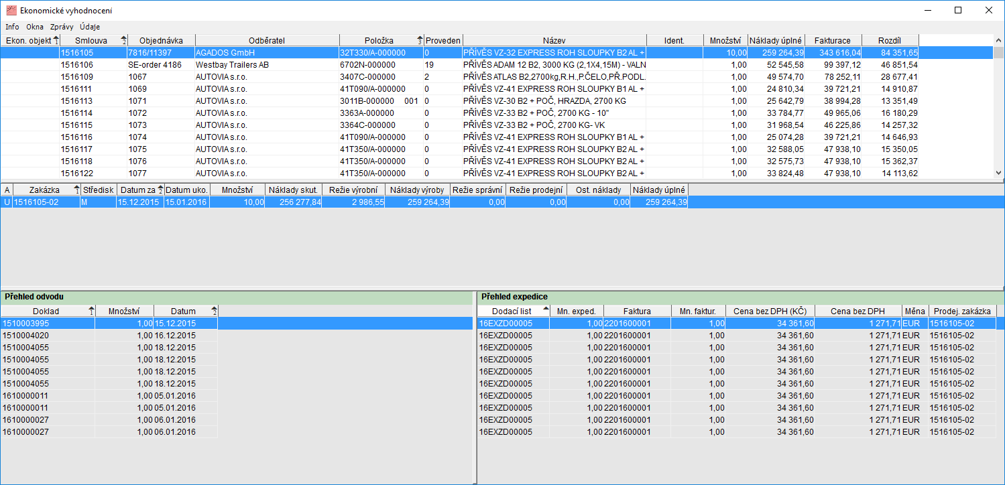This screenshot has width=1005, height=485.
Task: Click the Režie výrobní column header
Action: pyautogui.click(x=353, y=190)
